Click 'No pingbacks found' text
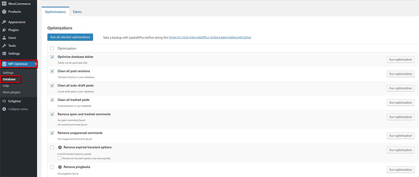Screen dimensions: 419x177 (68, 174)
